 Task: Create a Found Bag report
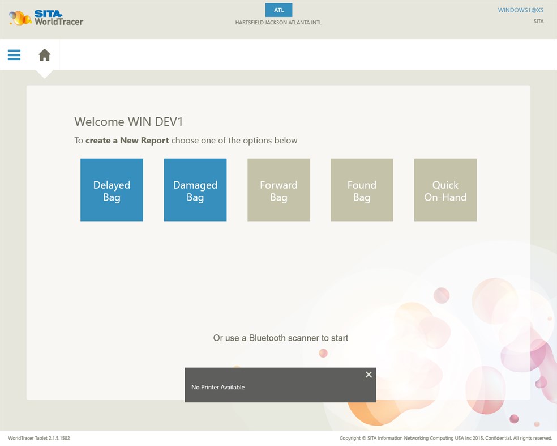(362, 190)
